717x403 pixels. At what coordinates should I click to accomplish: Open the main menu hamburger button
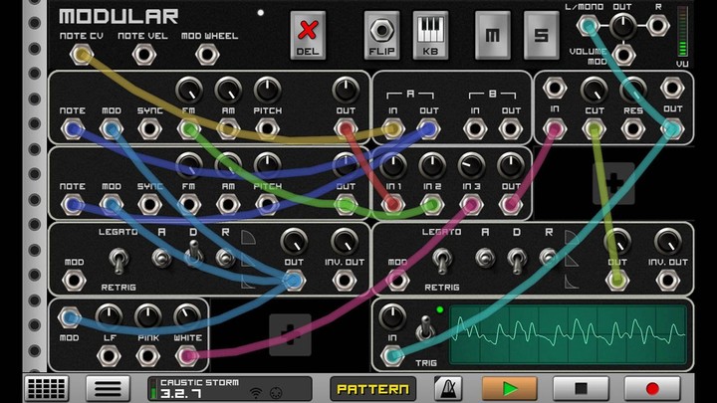pyautogui.click(x=108, y=389)
